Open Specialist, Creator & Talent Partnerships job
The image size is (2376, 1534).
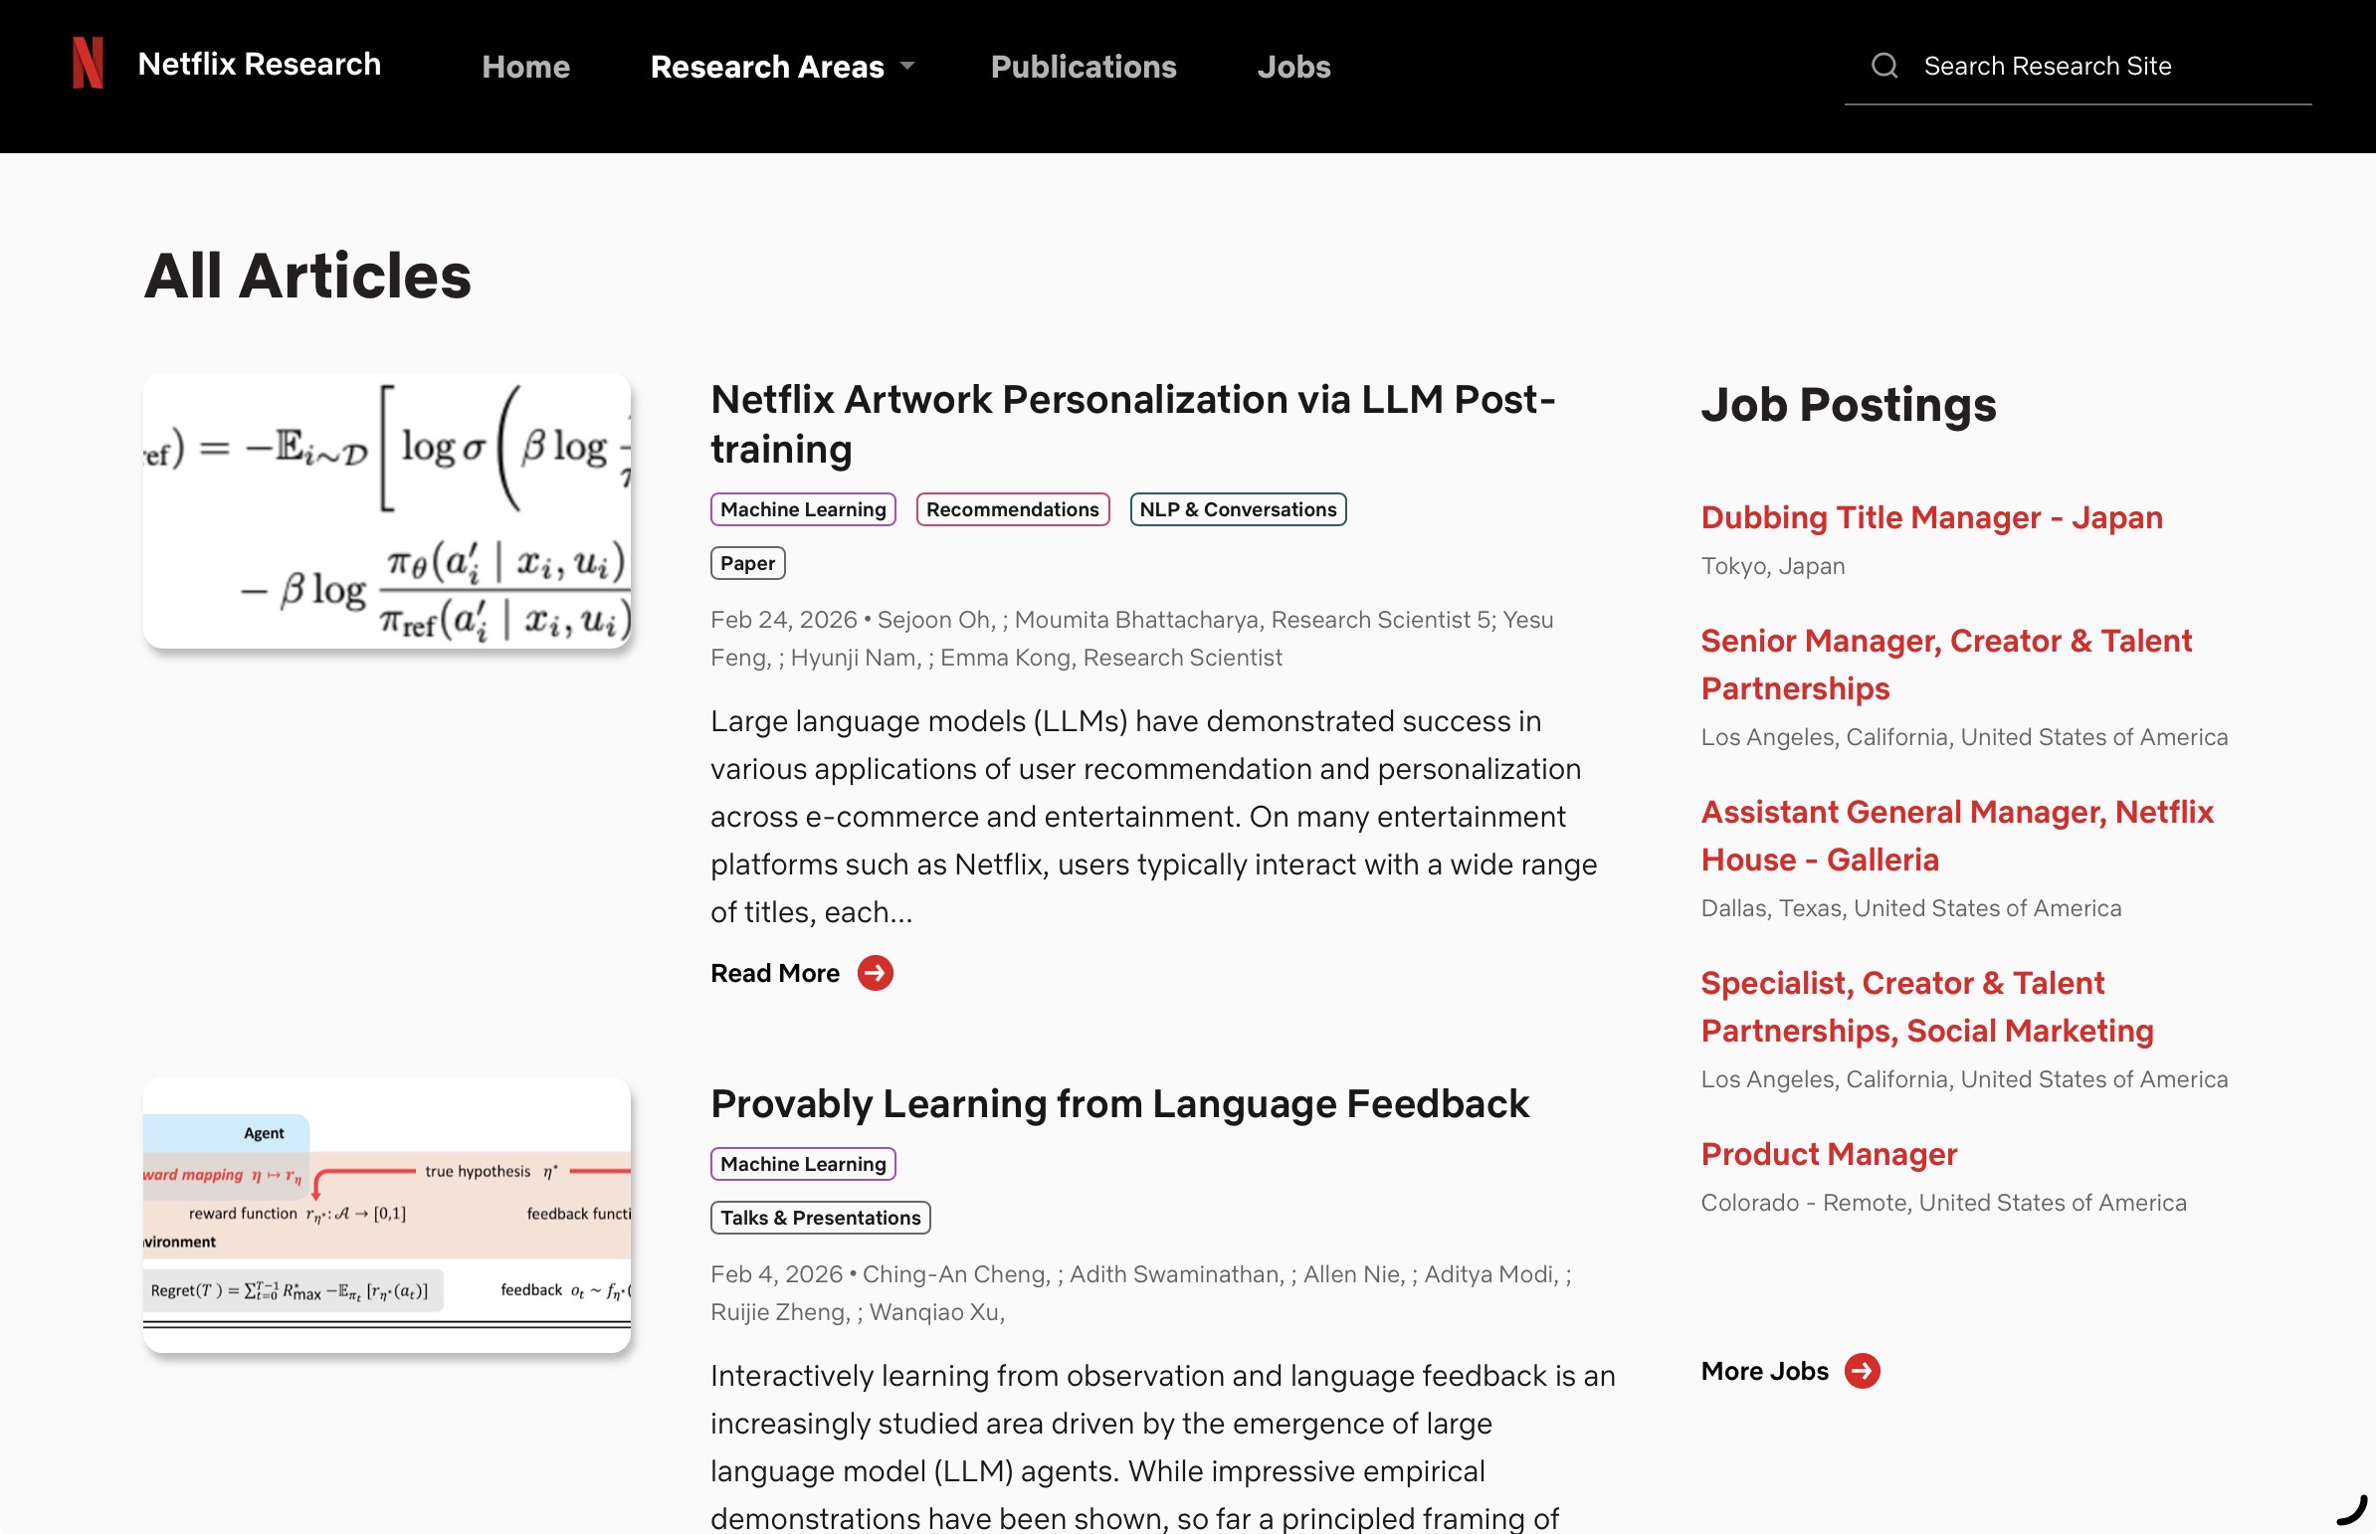pyautogui.click(x=1926, y=1007)
